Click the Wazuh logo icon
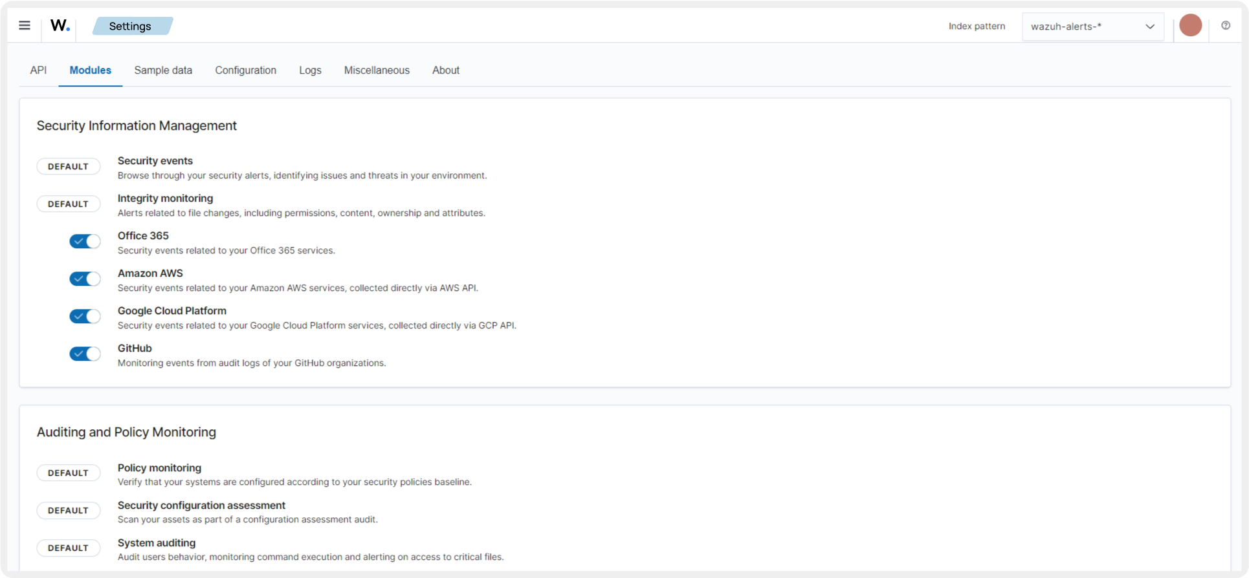The image size is (1249, 578). tap(60, 26)
